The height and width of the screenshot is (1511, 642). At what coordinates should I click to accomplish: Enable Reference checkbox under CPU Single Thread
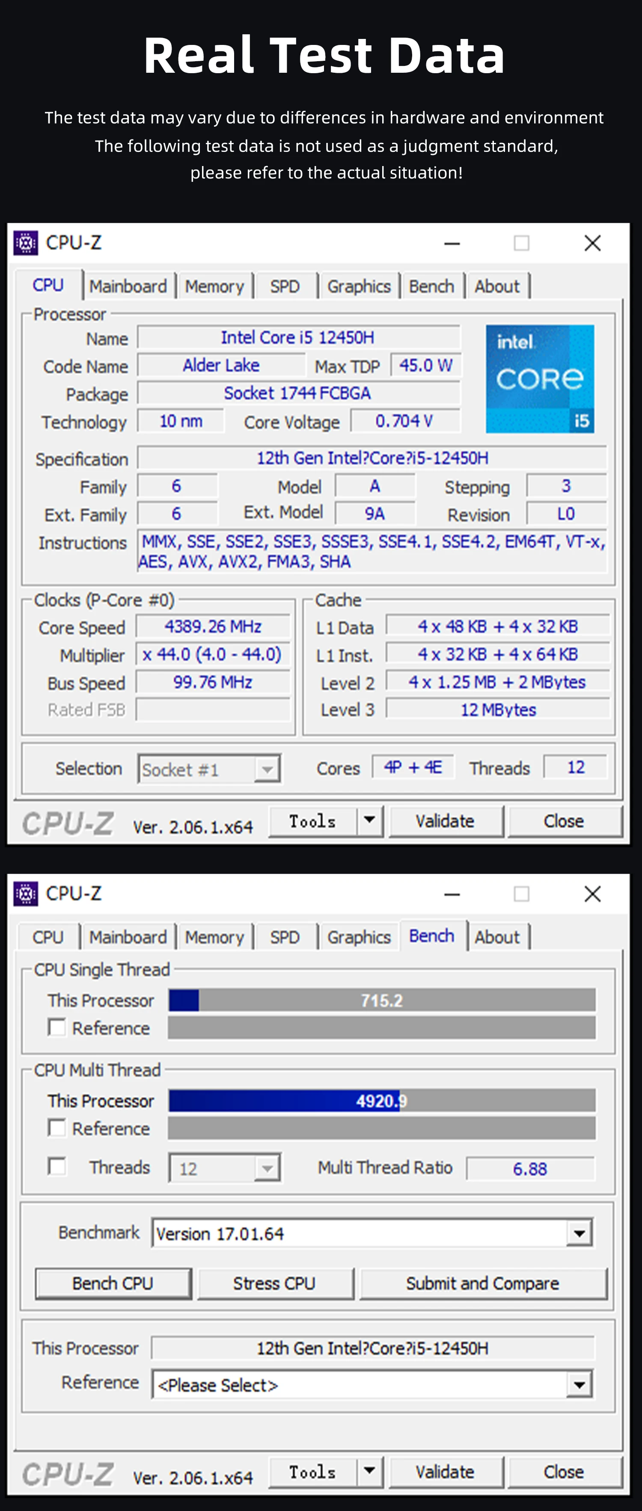[57, 1027]
